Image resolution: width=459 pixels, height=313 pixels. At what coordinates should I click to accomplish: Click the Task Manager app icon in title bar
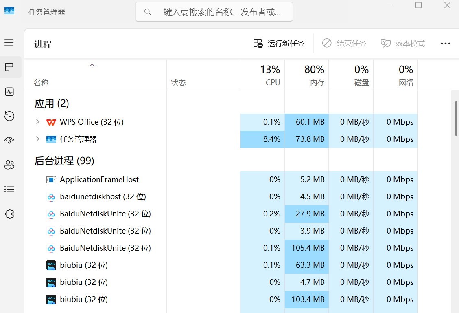click(x=9, y=11)
